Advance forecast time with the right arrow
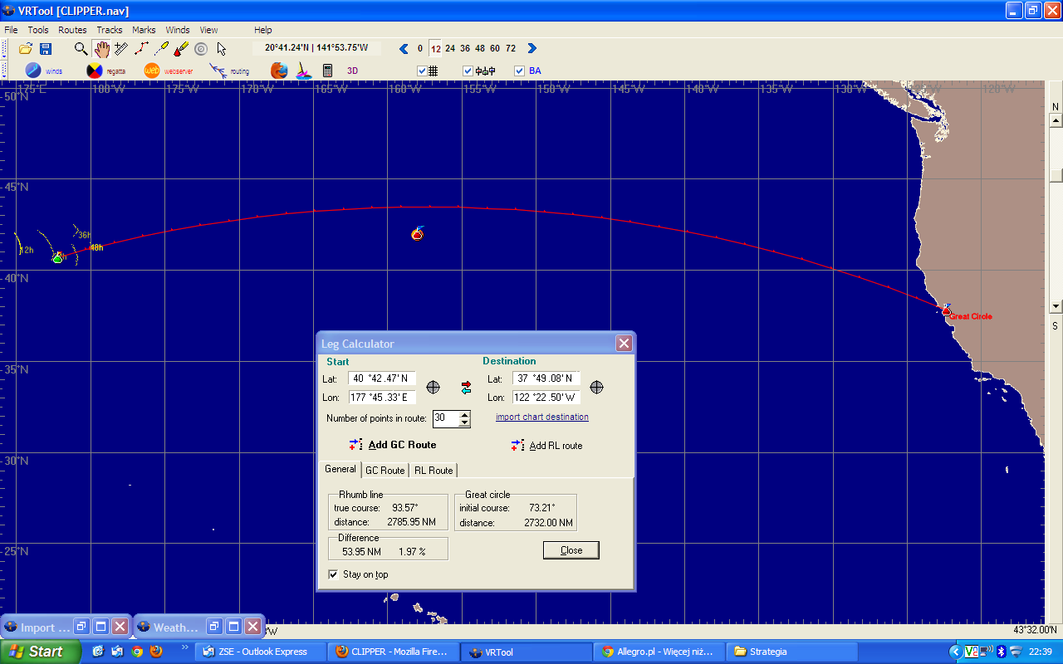Viewport: 1063px width, 664px height. coord(532,48)
